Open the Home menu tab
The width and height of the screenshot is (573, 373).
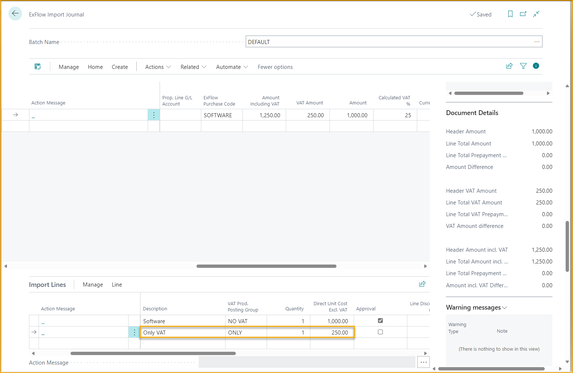coord(95,67)
